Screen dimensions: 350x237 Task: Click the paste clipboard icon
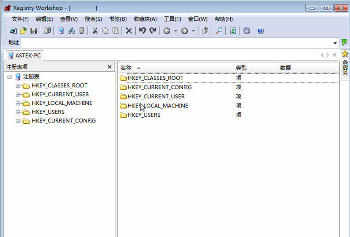[x=115, y=30]
